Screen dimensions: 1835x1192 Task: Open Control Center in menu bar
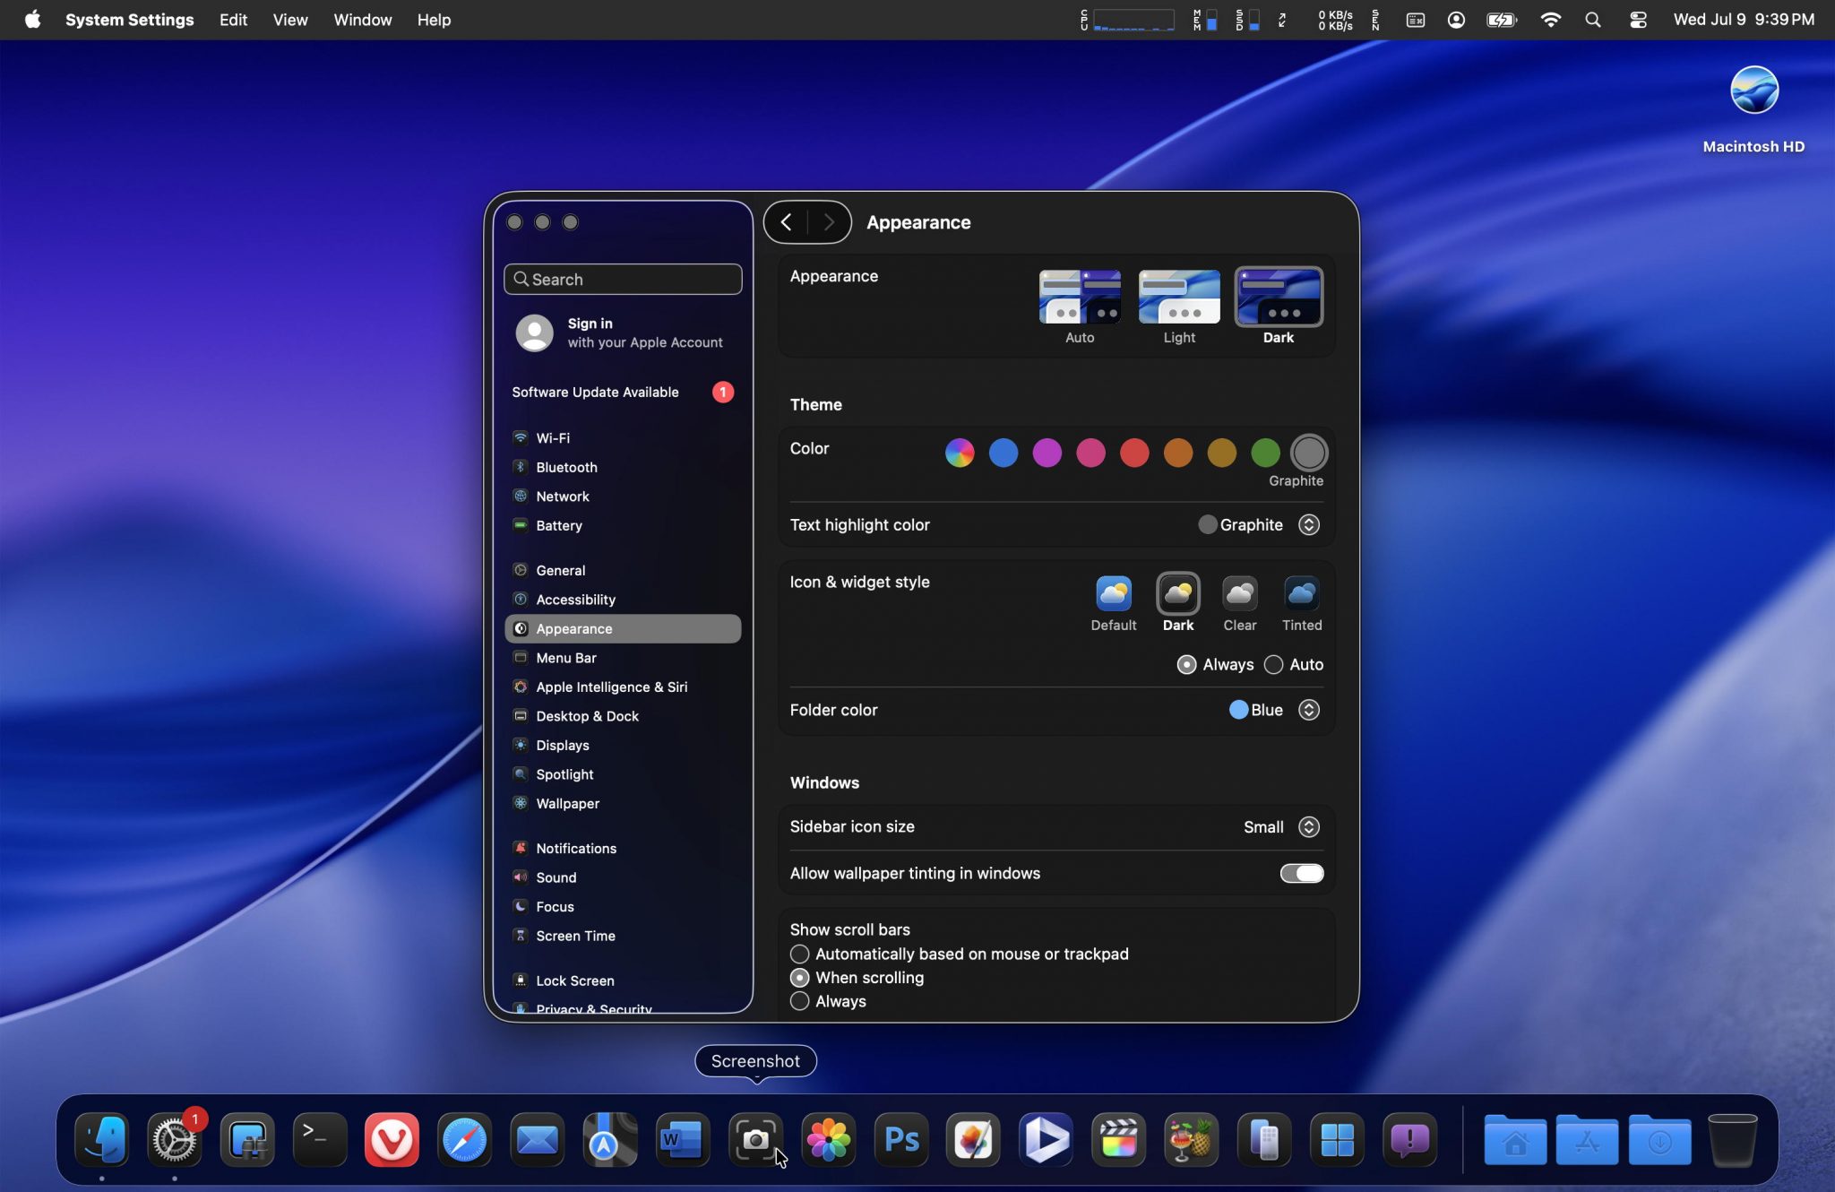pyautogui.click(x=1637, y=20)
